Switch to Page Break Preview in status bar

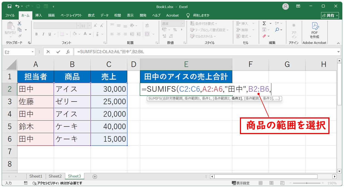point(282,183)
